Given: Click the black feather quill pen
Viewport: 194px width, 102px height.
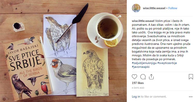Looking at the screenshot, I should [72, 23].
